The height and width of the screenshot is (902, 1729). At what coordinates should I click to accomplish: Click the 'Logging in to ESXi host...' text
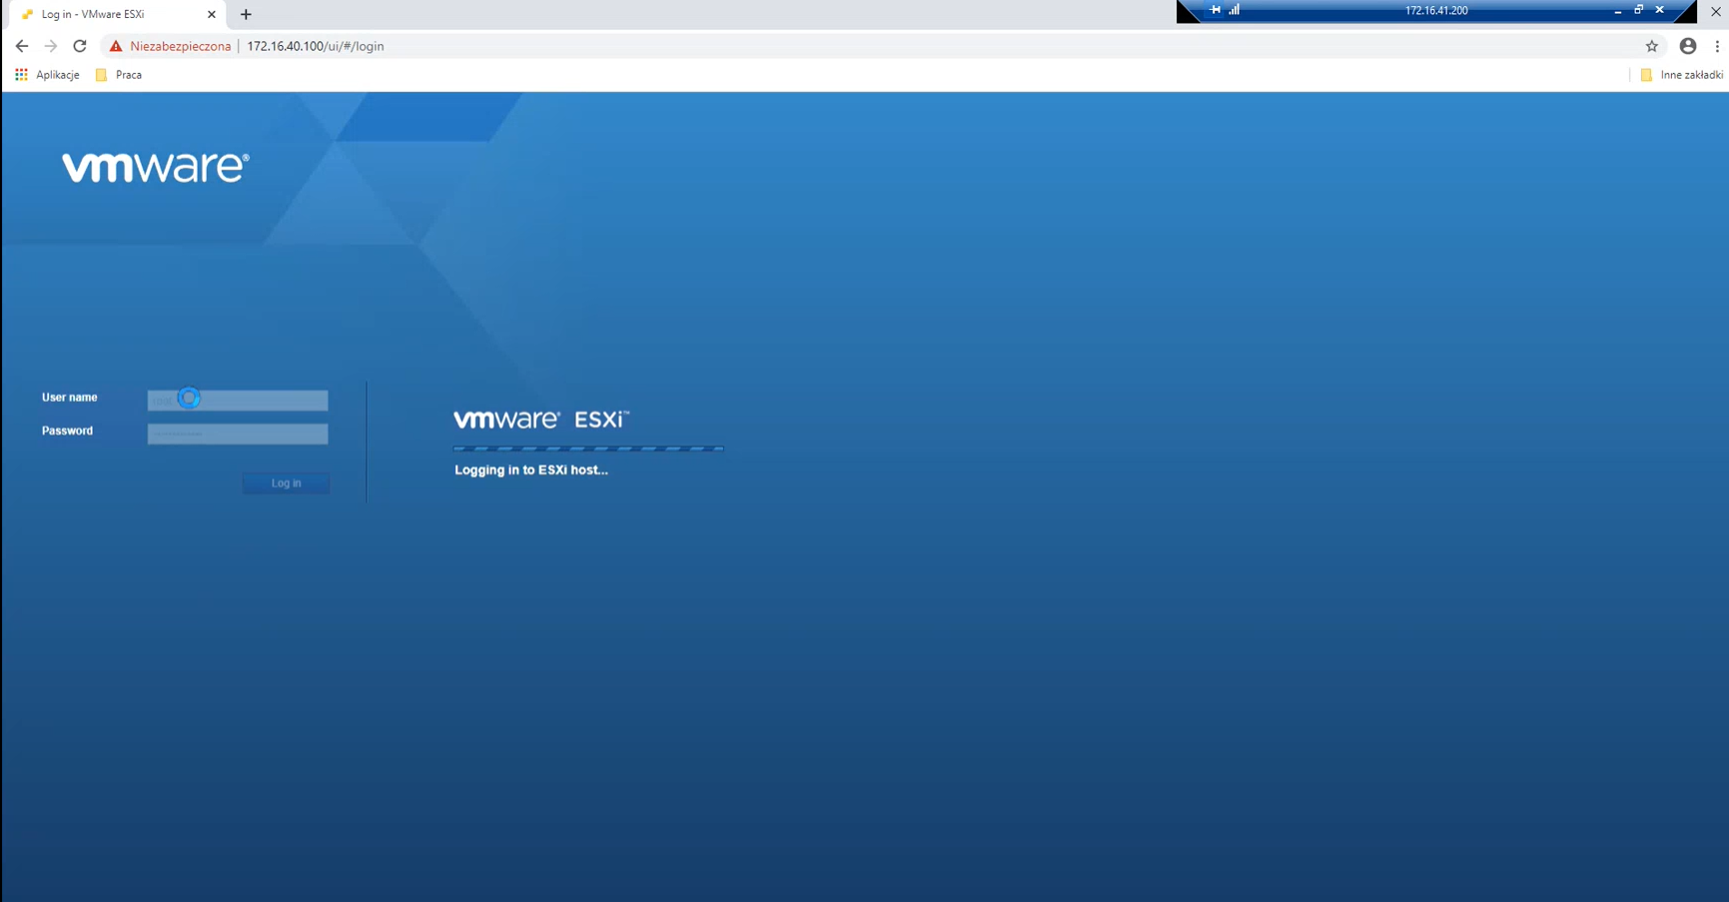[x=531, y=470]
